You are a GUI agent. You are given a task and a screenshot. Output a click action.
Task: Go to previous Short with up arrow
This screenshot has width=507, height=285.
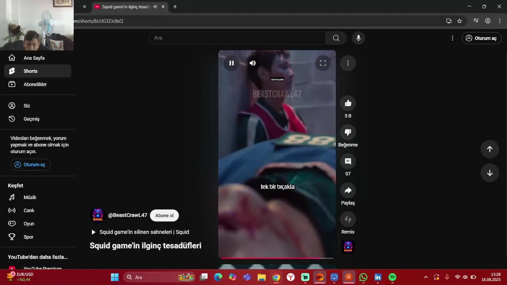coord(490,149)
